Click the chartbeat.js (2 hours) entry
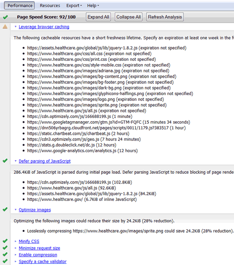 (78, 133)
